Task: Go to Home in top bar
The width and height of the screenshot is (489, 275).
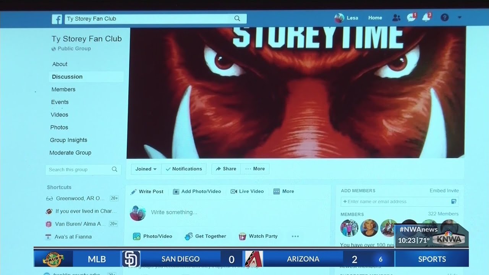Action: click(x=375, y=18)
